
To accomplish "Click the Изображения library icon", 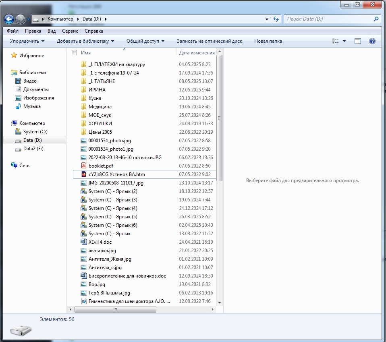I will pos(18,98).
